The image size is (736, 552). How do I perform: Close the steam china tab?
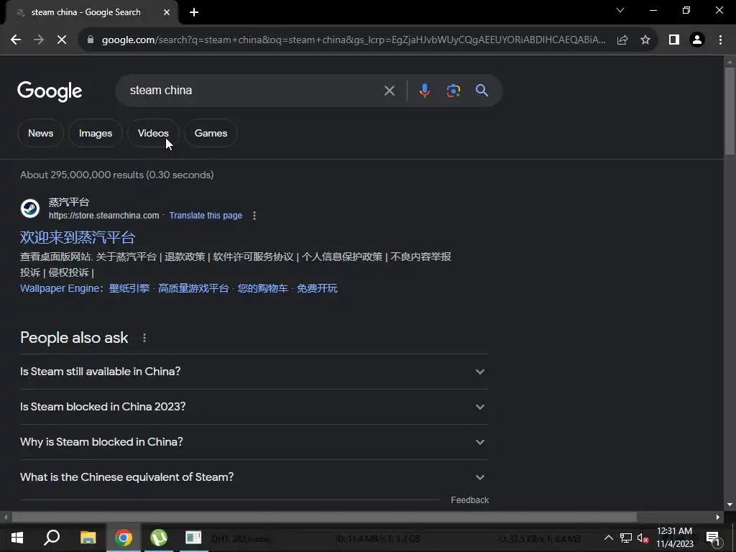point(167,12)
